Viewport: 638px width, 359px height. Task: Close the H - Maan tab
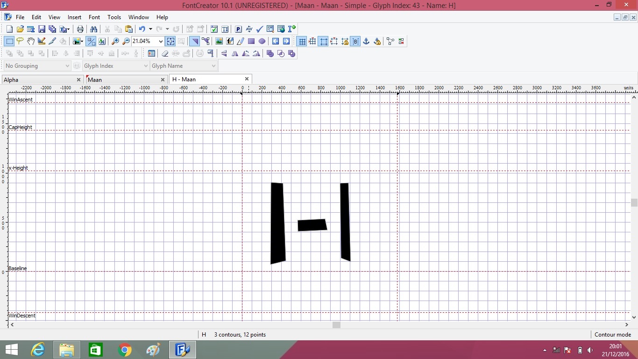(x=247, y=79)
